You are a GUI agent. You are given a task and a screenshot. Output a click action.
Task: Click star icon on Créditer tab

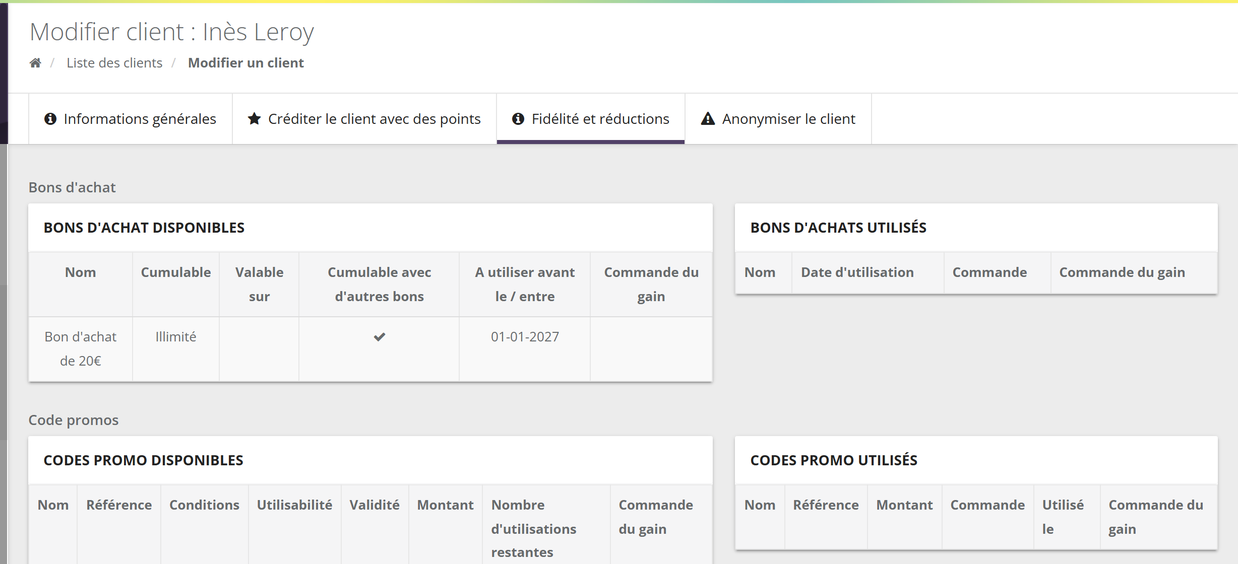click(255, 119)
